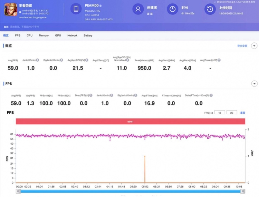Image resolution: width=259 pixels, height=197 pixels.
Task: Click the upload time history icon
Action: tap(210, 9)
